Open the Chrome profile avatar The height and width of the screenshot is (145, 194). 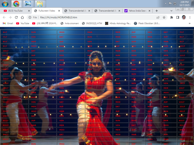click(183, 17)
